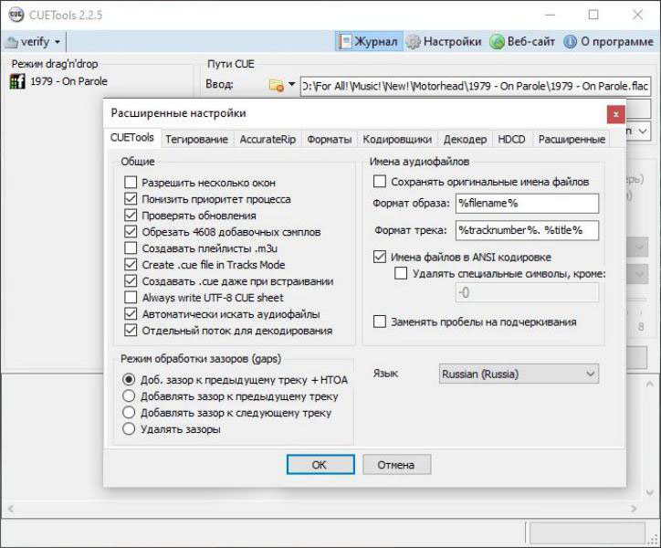Viewport: 661px width, 548px height.
Task: Open О программе info button
Action: (x=608, y=41)
